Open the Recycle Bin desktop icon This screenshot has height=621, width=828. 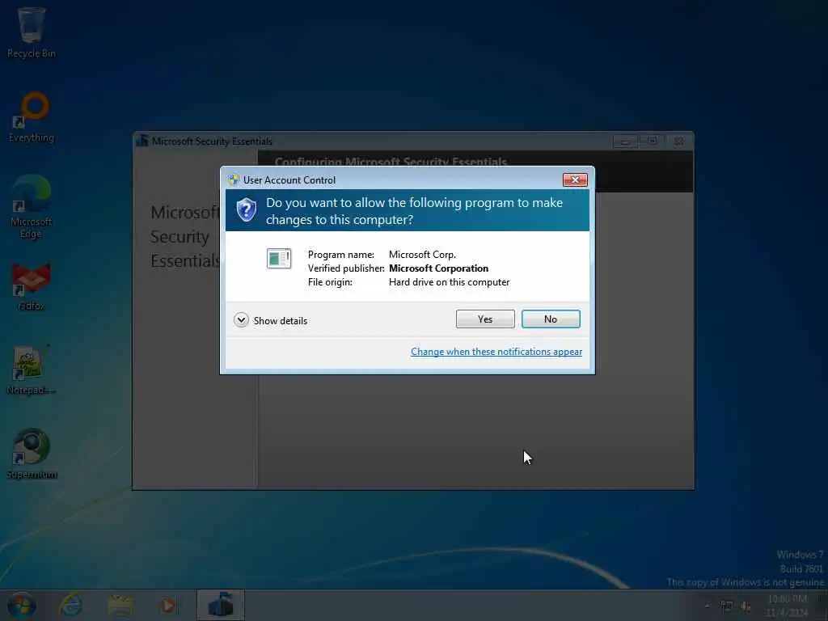[32, 32]
